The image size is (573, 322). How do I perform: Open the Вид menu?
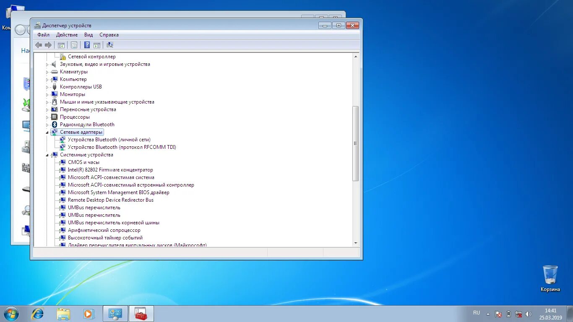pyautogui.click(x=89, y=35)
